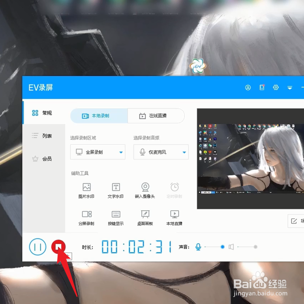This screenshot has width=304, height=304.
Task: Click the recording duration timer
Action: tap(137, 246)
